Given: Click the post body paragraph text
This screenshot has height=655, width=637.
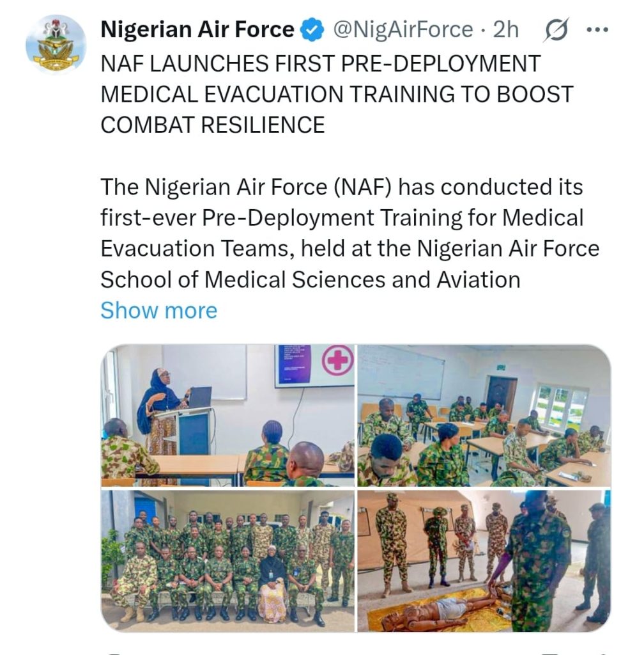Looking at the screenshot, I should tap(350, 233).
